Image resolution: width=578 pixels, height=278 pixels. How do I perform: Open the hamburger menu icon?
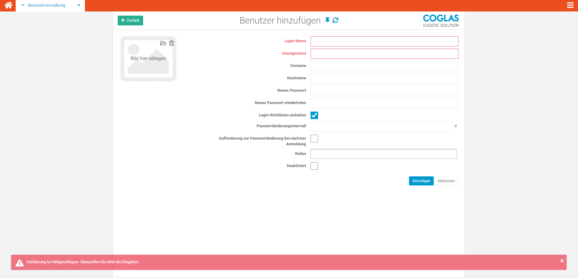tap(570, 5)
